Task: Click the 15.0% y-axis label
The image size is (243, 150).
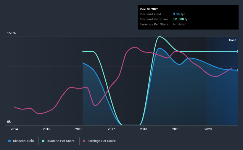Action: tap(11, 33)
